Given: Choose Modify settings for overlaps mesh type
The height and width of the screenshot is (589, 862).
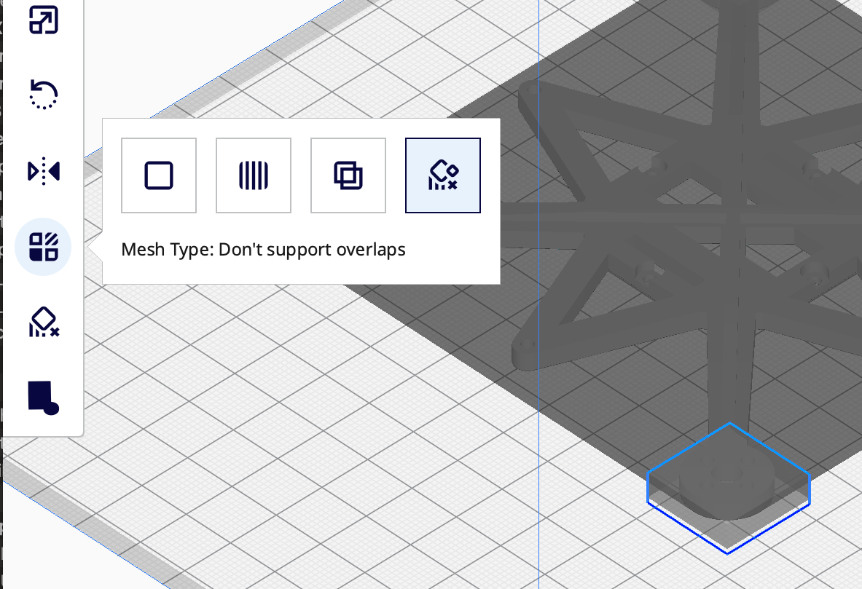Looking at the screenshot, I should click(x=348, y=175).
